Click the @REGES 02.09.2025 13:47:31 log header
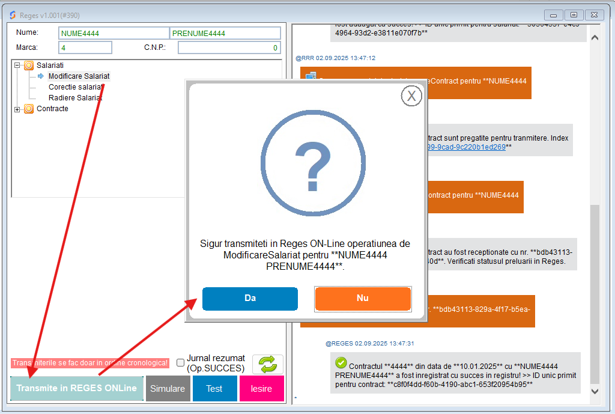Screen dimensions: 615x414 [369, 343]
